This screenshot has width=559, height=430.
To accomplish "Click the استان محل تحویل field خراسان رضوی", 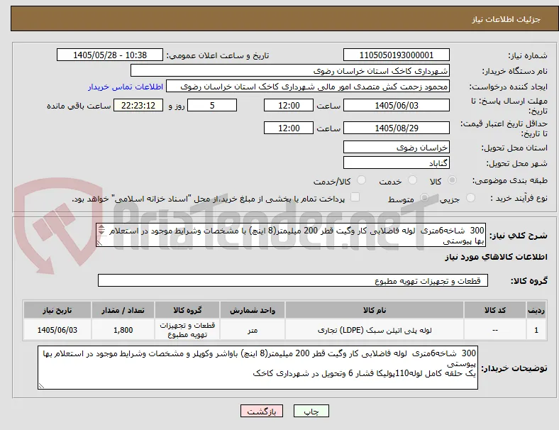I will [x=397, y=148].
